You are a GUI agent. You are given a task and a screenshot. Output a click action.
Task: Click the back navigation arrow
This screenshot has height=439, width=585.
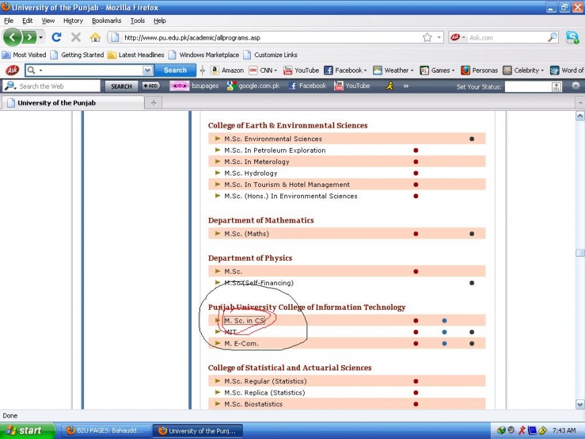pyautogui.click(x=13, y=38)
